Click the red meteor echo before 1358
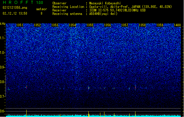The image size is (184, 117). (135, 87)
